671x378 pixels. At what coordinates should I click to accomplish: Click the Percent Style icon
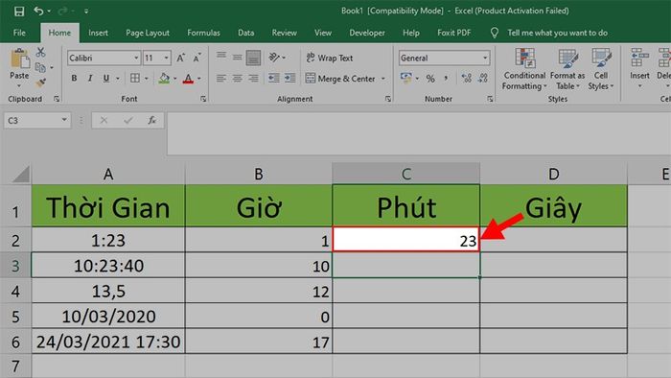pos(430,79)
